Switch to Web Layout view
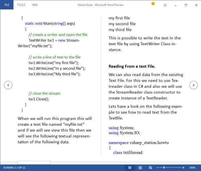Image resolution: width=201 pixels, height=171 pixels. [150, 168]
